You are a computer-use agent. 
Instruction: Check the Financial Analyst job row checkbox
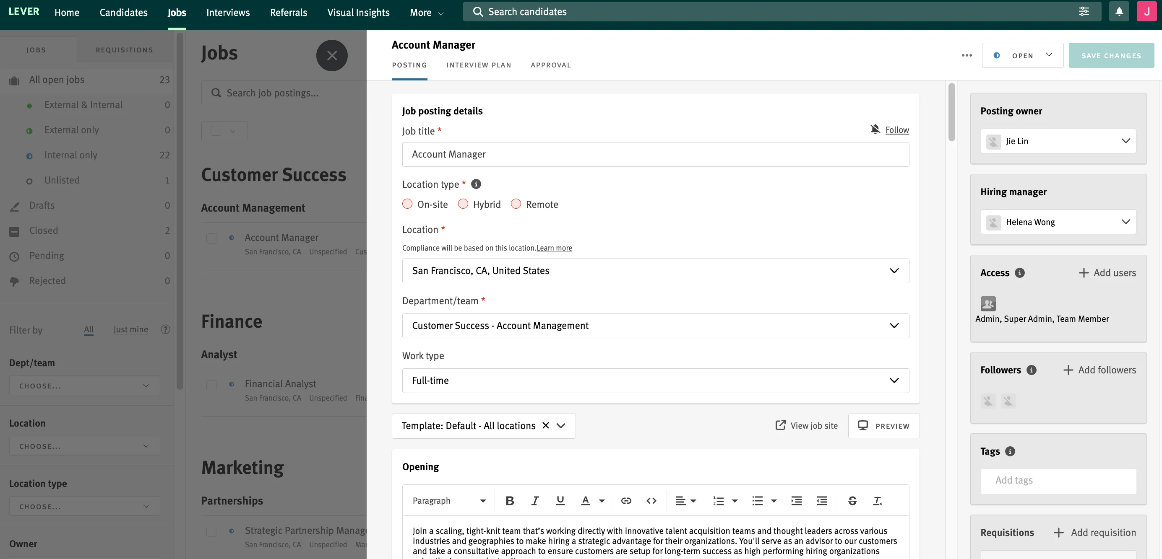[x=211, y=385]
